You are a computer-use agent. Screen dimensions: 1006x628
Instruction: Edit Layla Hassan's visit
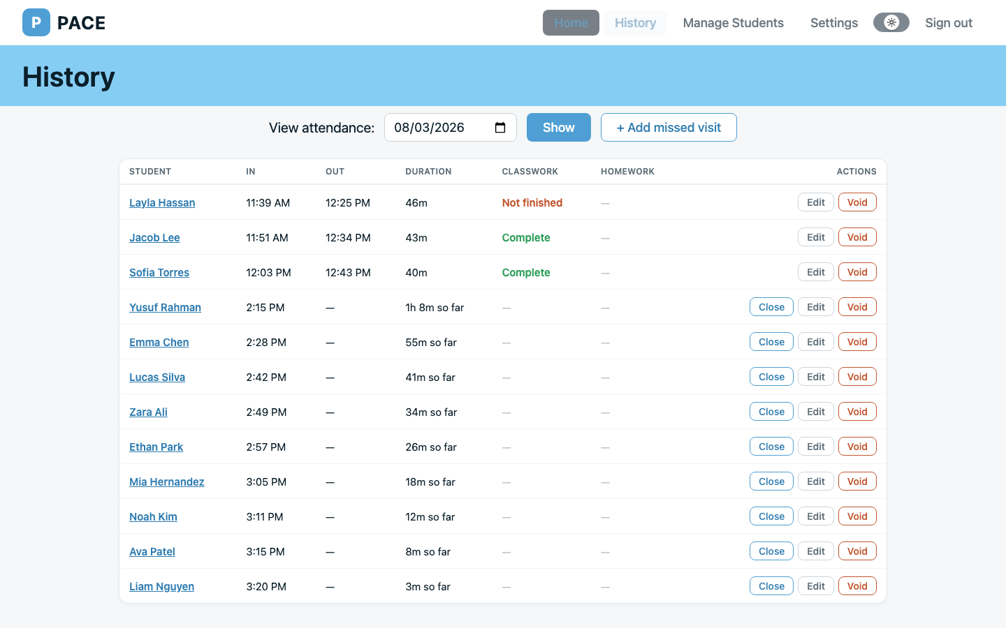816,202
